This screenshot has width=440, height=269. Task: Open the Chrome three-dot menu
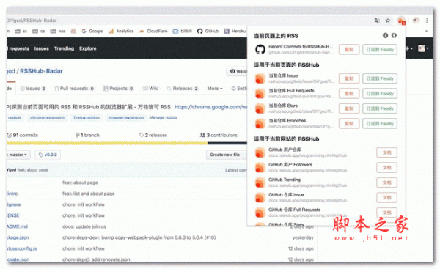point(427,21)
